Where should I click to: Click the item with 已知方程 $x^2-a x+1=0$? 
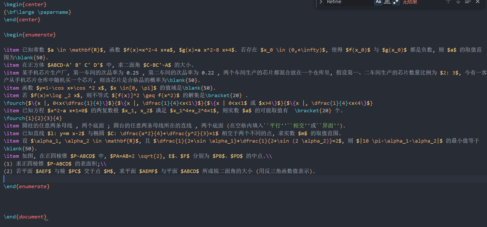pos(173,111)
